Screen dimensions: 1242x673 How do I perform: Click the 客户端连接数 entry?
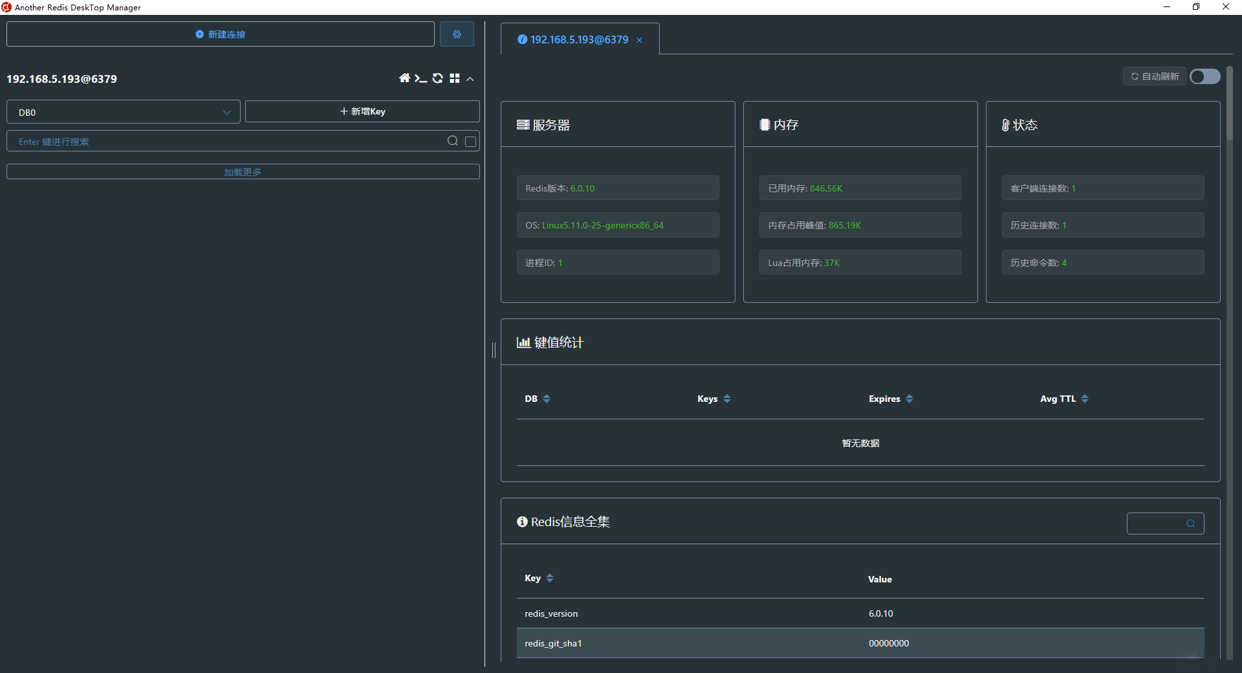point(1103,188)
